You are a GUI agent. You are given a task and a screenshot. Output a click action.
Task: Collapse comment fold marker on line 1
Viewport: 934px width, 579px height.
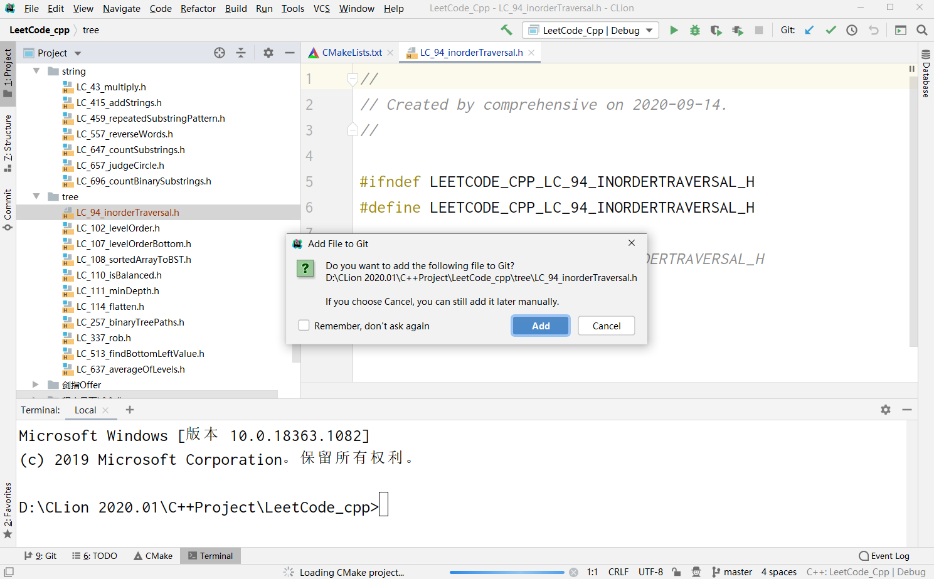[353, 79]
